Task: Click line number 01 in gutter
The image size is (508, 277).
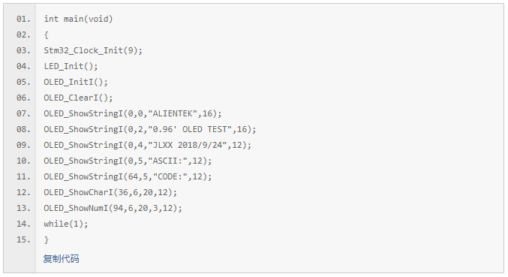Action: click(23, 19)
